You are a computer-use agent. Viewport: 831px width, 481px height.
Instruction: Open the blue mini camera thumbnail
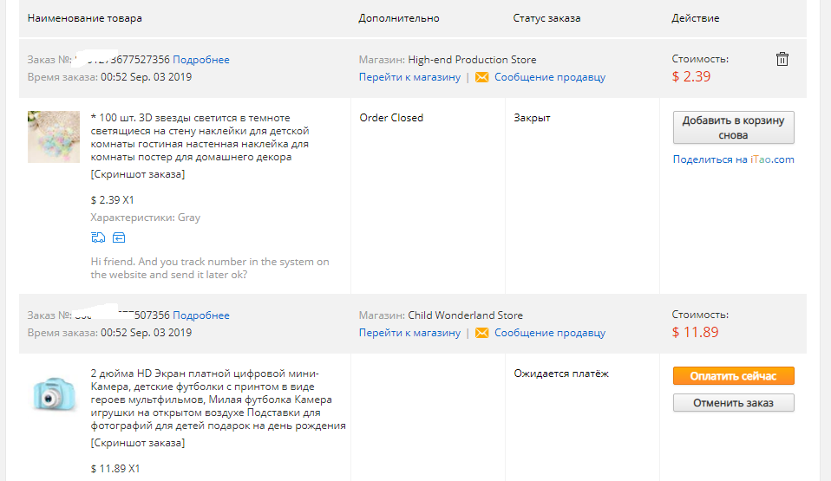tap(54, 393)
